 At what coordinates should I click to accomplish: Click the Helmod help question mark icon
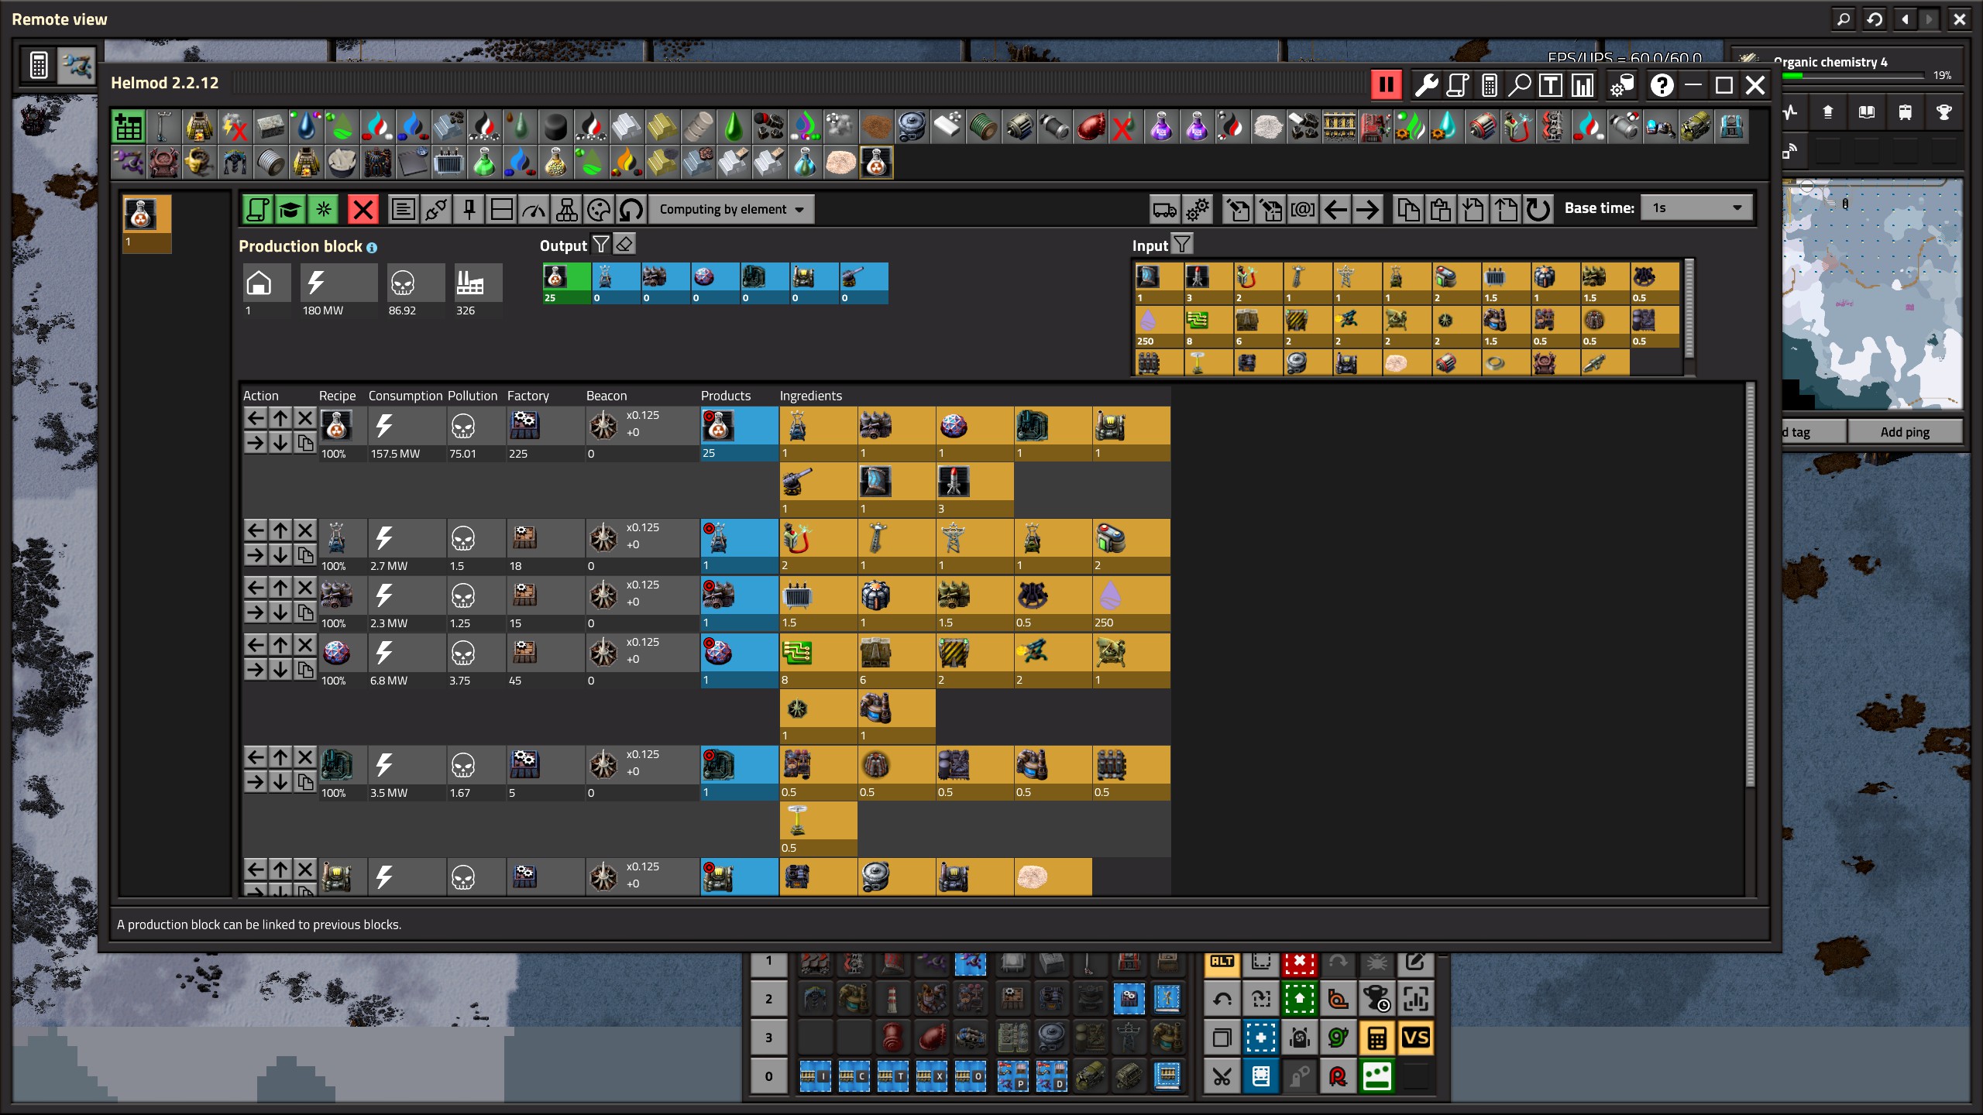click(1662, 85)
